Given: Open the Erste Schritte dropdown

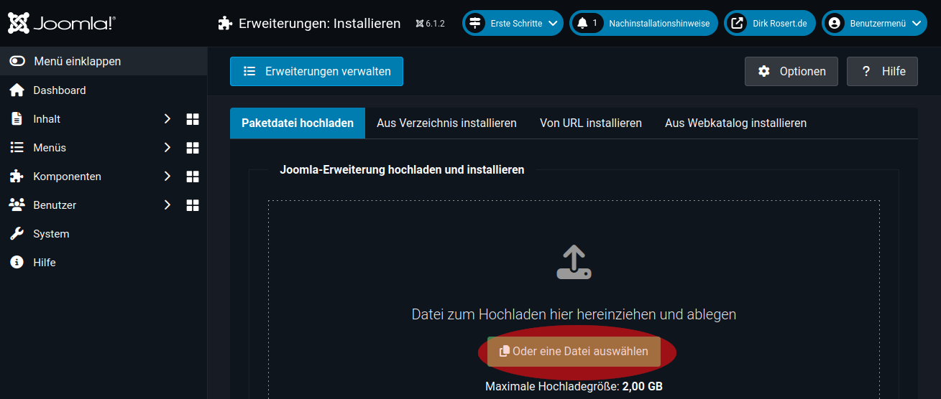Looking at the screenshot, I should click(x=513, y=24).
